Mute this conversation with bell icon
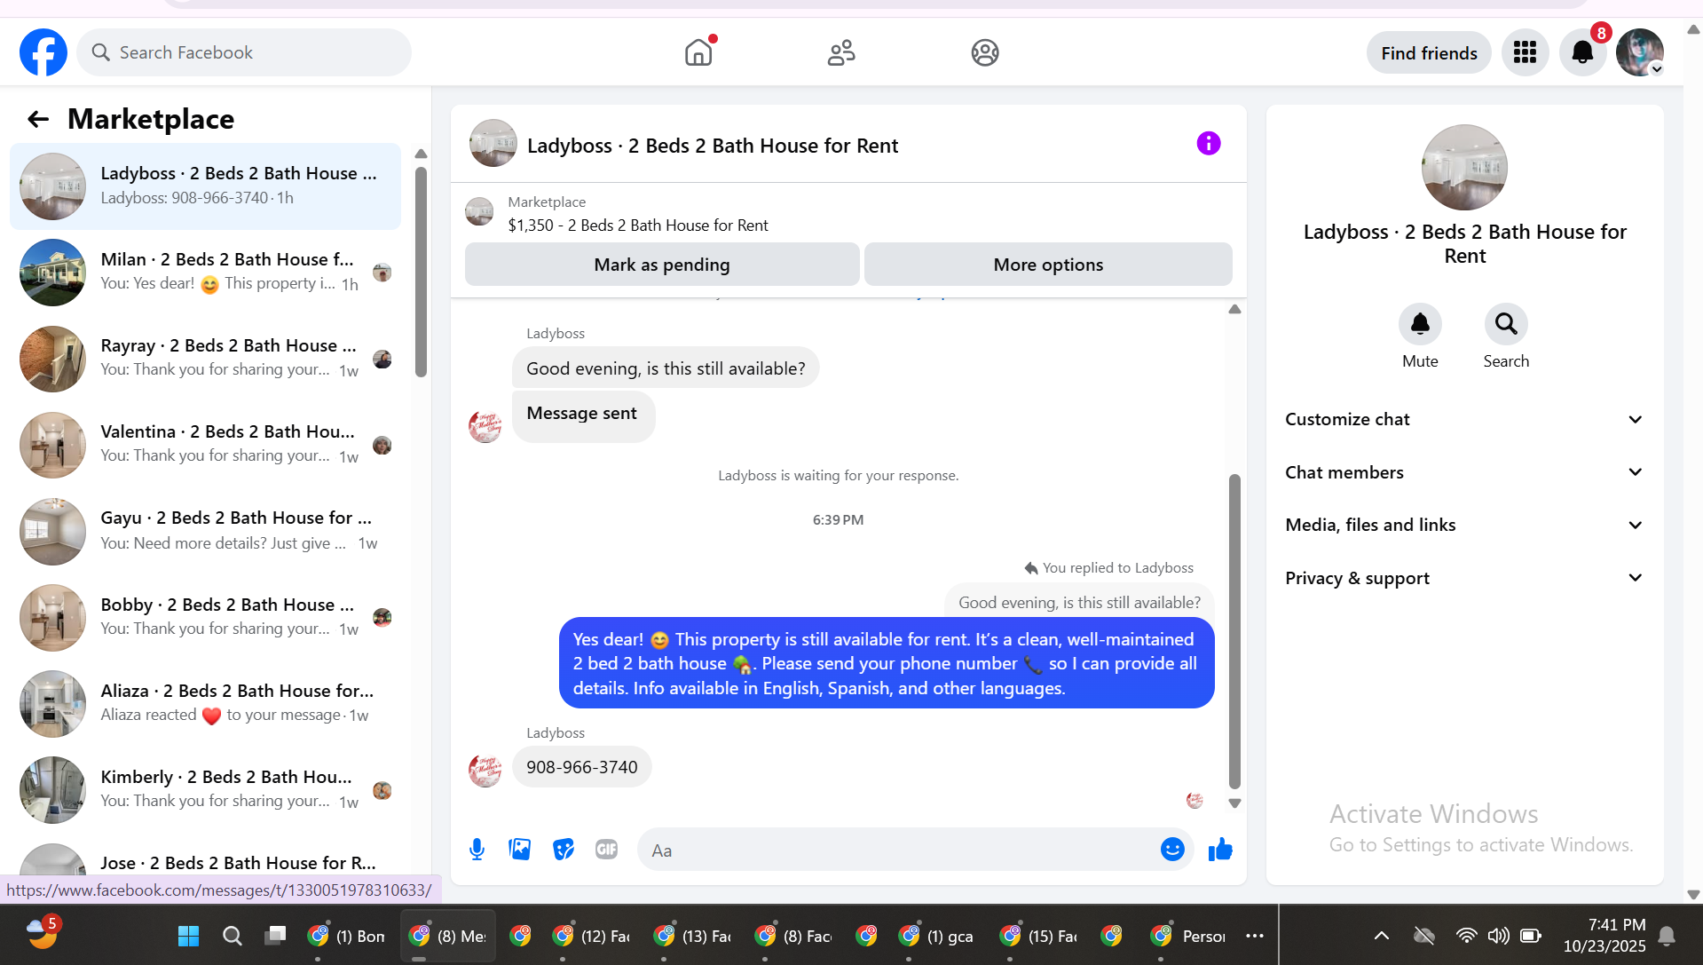The width and height of the screenshot is (1703, 965). (1420, 324)
